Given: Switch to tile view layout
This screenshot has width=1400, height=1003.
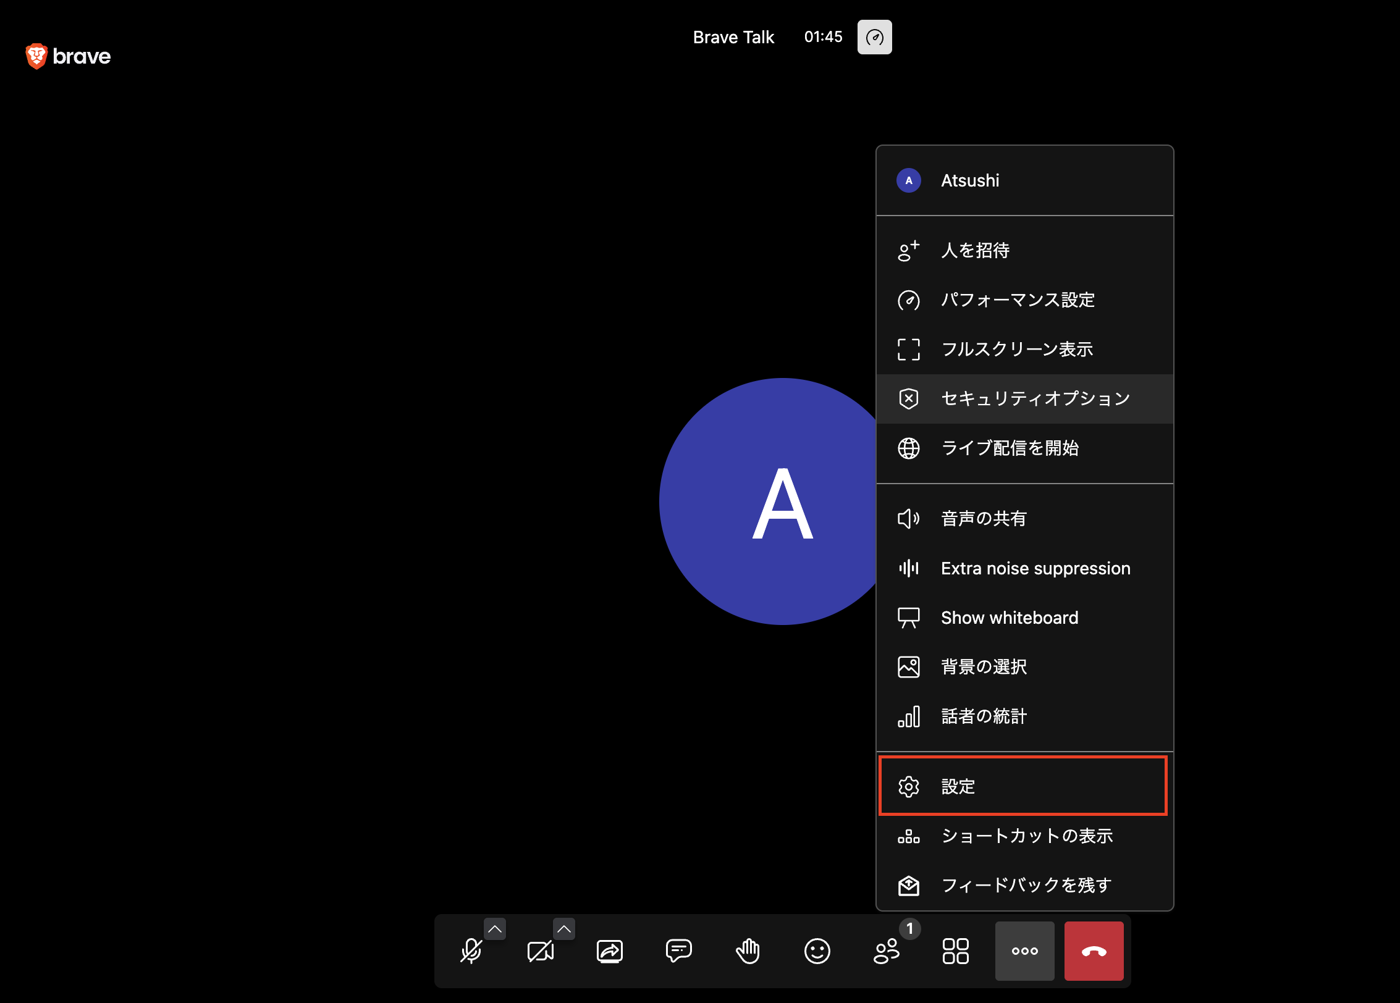Looking at the screenshot, I should 956,951.
